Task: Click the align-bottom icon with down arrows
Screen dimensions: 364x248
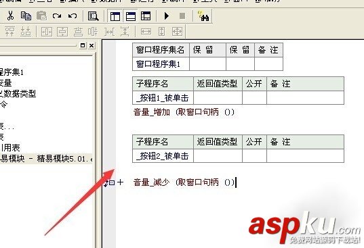Action: [26, 32]
